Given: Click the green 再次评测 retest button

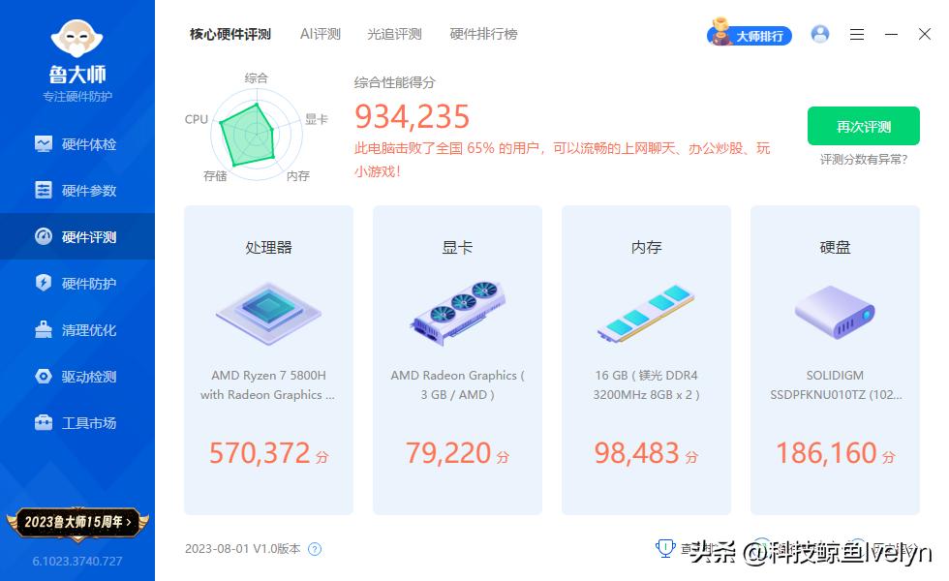Looking at the screenshot, I should (x=863, y=126).
